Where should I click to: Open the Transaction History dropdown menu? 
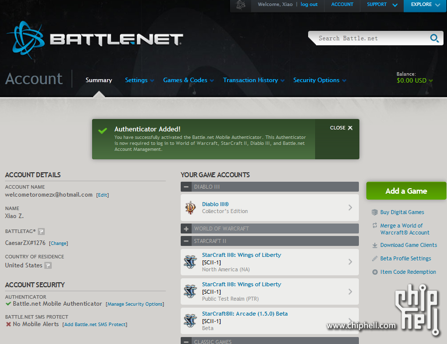point(254,80)
